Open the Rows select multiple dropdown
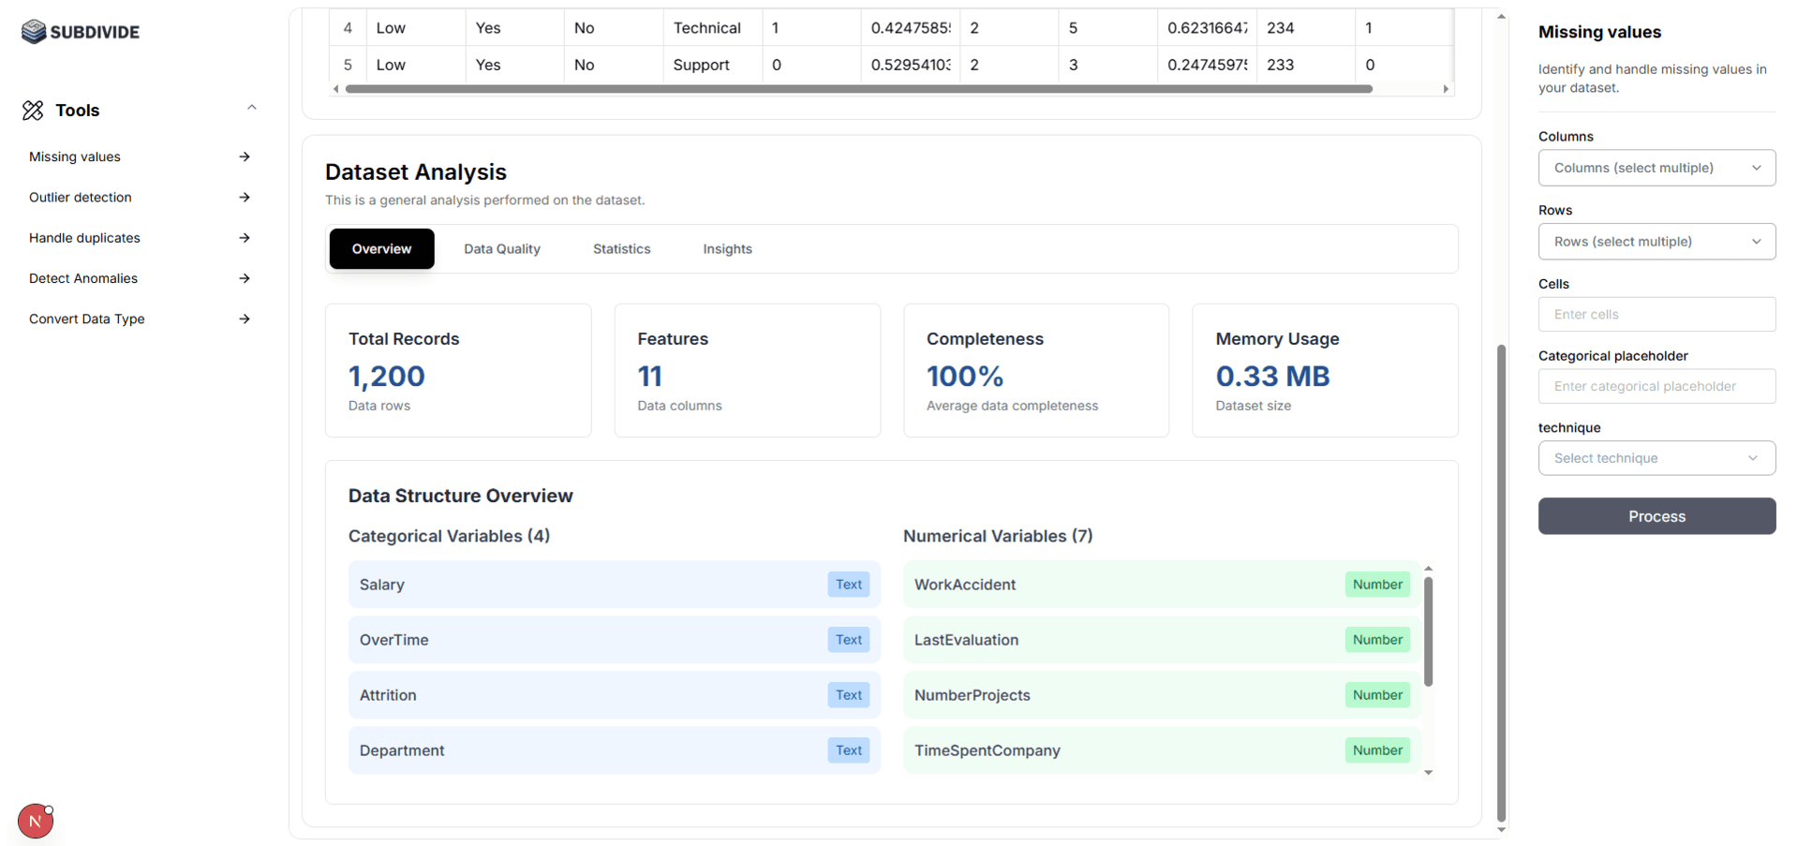 (x=1656, y=241)
